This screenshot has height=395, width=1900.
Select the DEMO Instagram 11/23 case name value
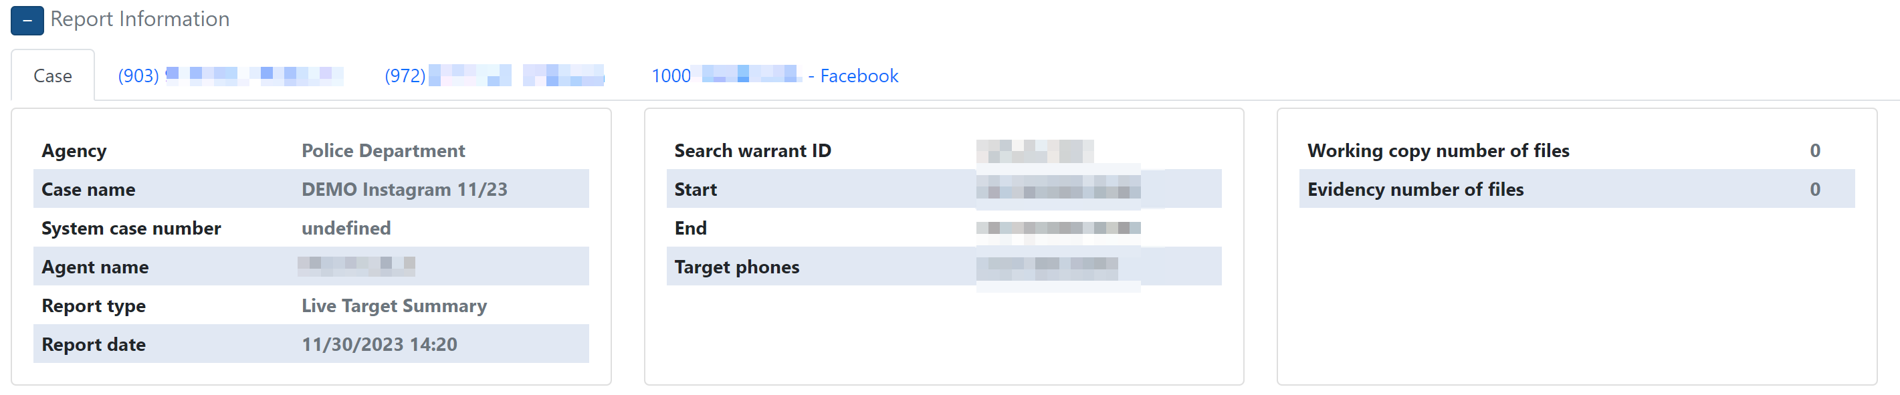coord(404,189)
